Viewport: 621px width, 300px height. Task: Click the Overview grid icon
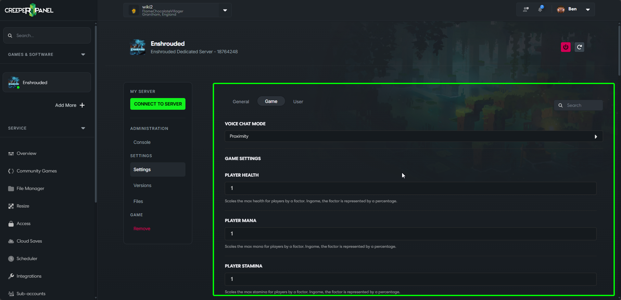click(11, 154)
